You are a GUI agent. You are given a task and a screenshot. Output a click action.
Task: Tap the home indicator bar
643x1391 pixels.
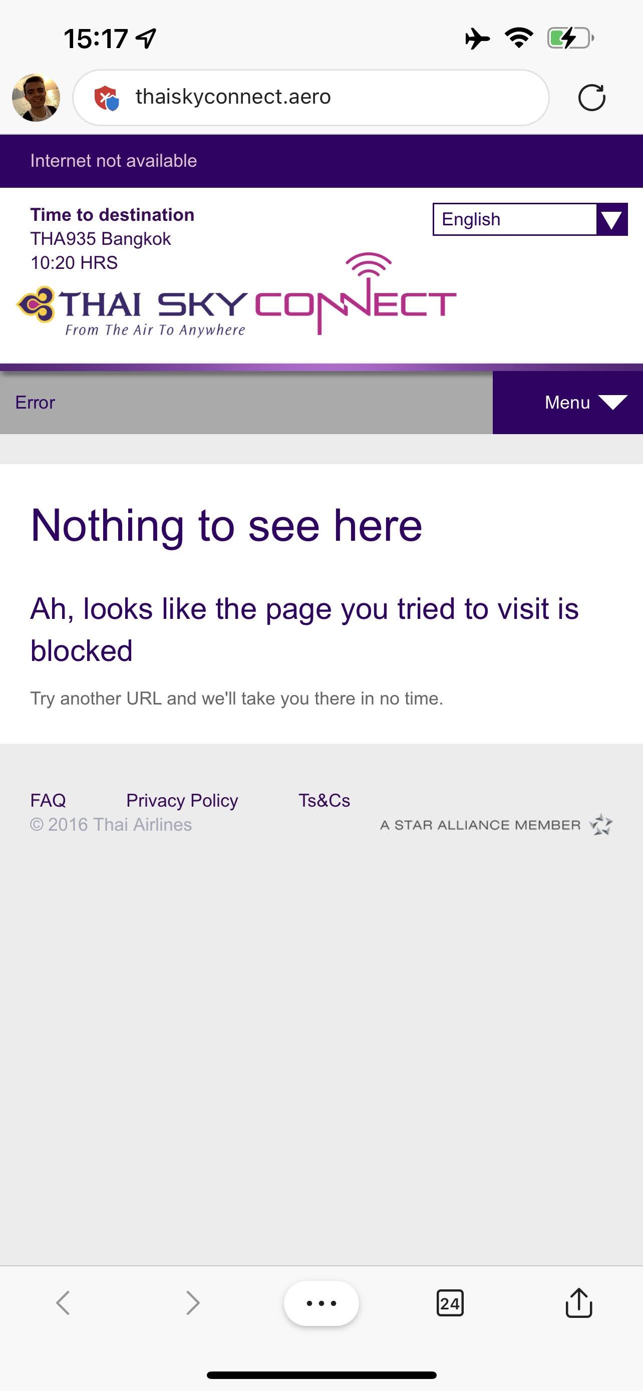(x=321, y=1375)
